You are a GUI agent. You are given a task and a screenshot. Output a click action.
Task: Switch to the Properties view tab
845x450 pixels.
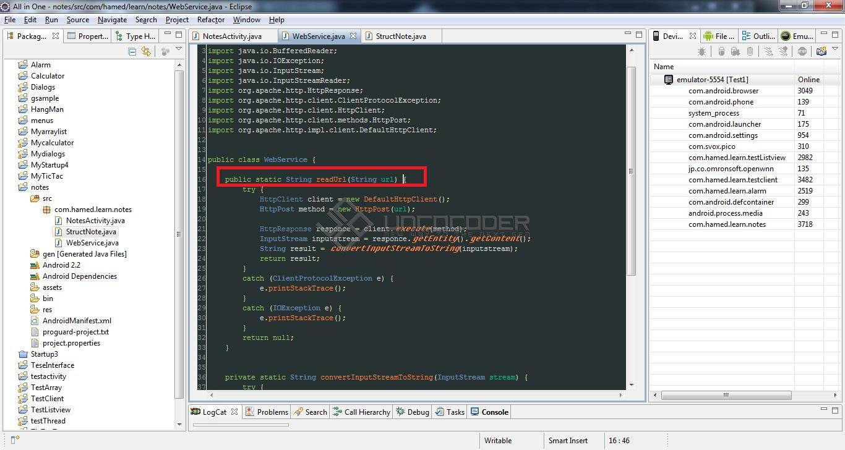[x=87, y=36]
